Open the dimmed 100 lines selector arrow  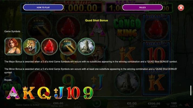point(168,104)
